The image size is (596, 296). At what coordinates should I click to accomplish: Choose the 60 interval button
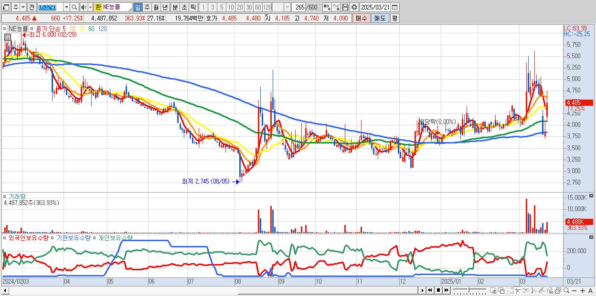(x=258, y=7)
